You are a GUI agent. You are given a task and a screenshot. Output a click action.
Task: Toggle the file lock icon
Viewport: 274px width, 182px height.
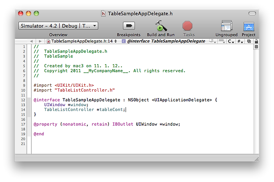tap(256, 41)
